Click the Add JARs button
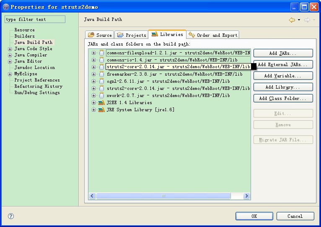The height and width of the screenshot is (227, 321). 283,53
